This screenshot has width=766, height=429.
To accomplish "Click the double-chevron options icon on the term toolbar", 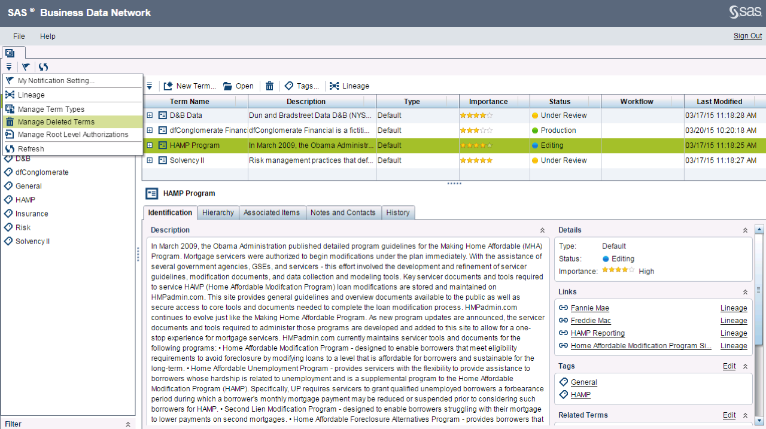I will pyautogui.click(x=149, y=86).
